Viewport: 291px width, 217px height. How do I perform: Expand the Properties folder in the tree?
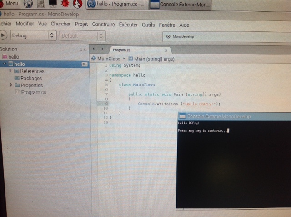click(11, 85)
